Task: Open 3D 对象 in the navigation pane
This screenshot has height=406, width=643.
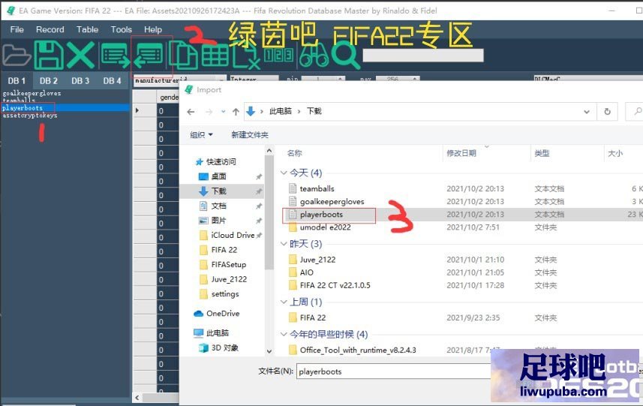Action: tap(225, 347)
